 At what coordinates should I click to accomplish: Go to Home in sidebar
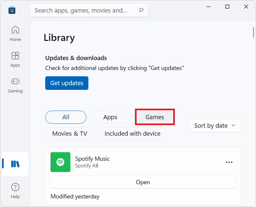pos(15,34)
